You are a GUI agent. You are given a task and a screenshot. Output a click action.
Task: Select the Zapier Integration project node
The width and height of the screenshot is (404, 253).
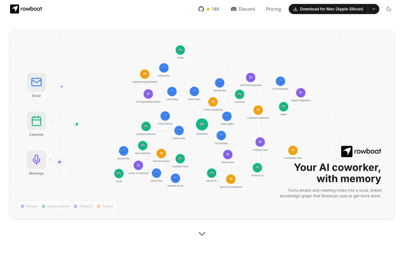301,93
